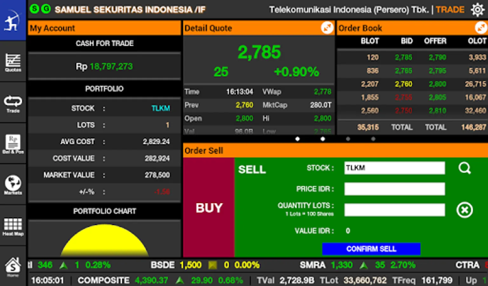Click the TFreq value 161,799
Screen dimensions: 488x286
(x=437, y=280)
